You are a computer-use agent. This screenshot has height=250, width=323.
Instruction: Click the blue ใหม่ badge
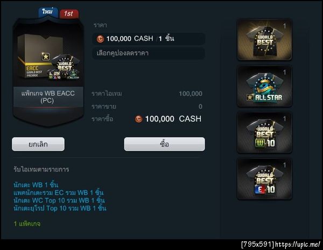(48, 12)
